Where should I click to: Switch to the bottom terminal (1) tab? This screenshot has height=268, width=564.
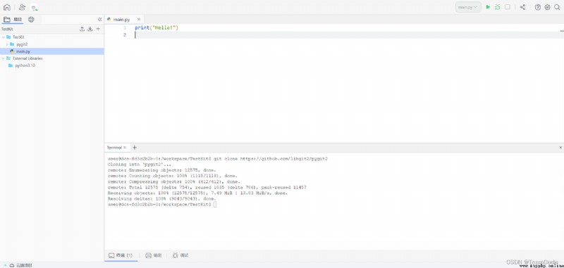[x=121, y=255]
